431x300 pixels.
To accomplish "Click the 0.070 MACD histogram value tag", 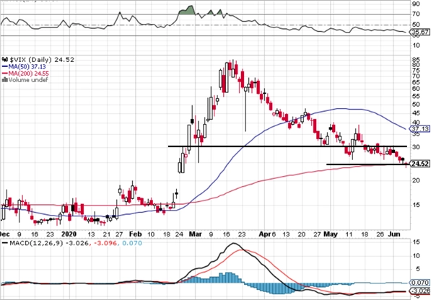I will [419, 283].
